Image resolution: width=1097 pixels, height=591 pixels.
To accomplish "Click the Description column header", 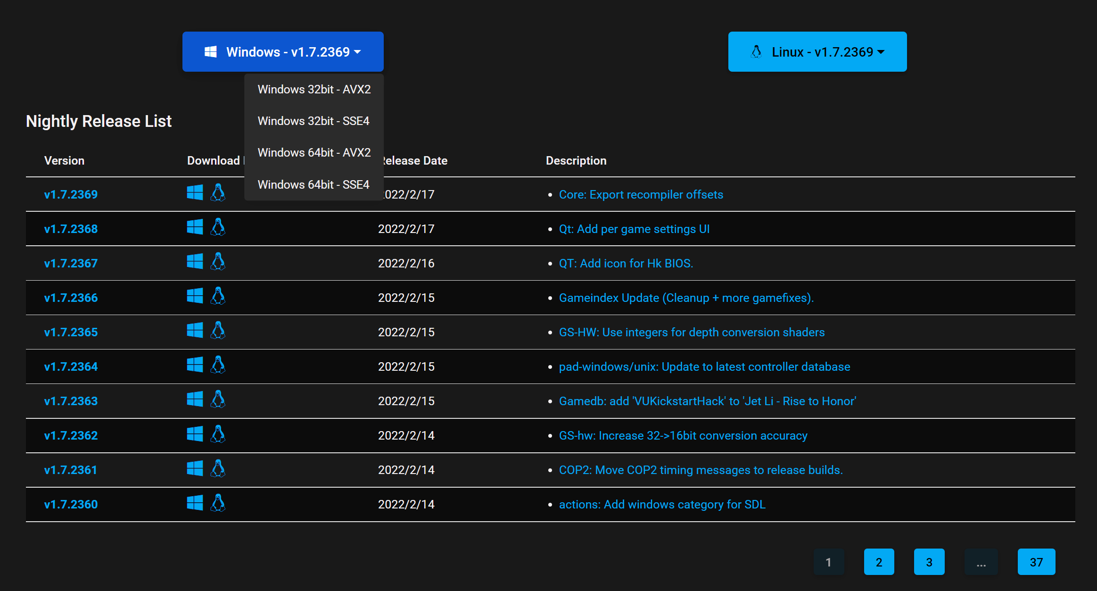I will point(576,160).
